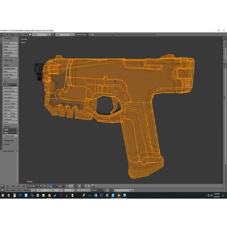Click the Knife Project button
Viewport: 227px width, 227px height.
pos(10,119)
